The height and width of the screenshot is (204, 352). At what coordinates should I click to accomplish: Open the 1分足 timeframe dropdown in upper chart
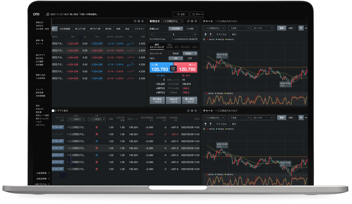[239, 28]
